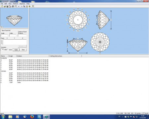The image size is (149, 119).
Task: Open the Raytrace menu
Action: click(22, 4)
